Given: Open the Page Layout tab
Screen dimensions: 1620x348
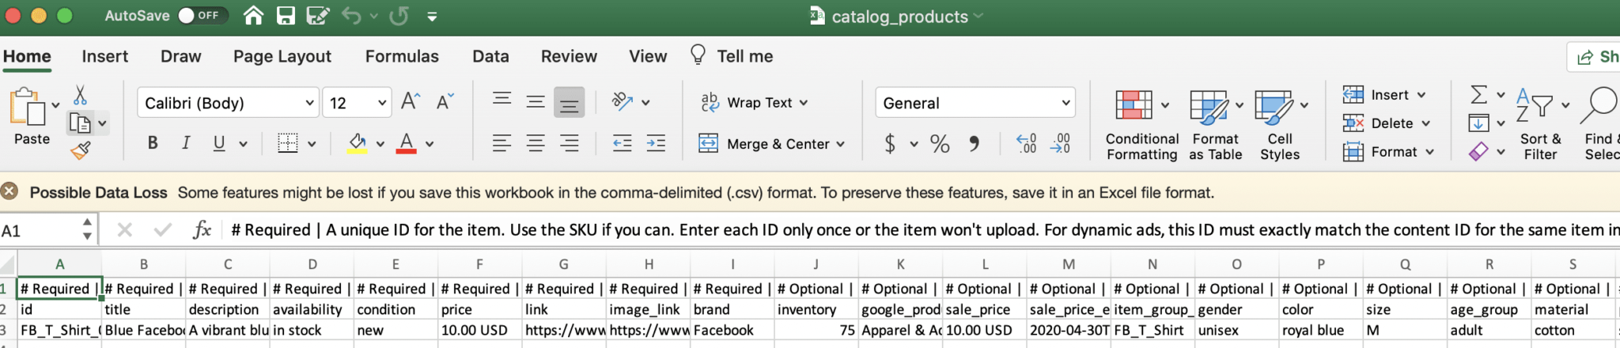Looking at the screenshot, I should 282,56.
